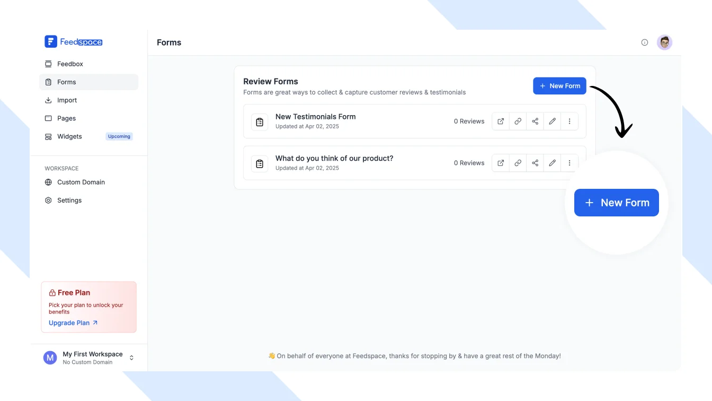This screenshot has height=401, width=712.
Task: Share the 'What do you think' form
Action: click(535, 163)
